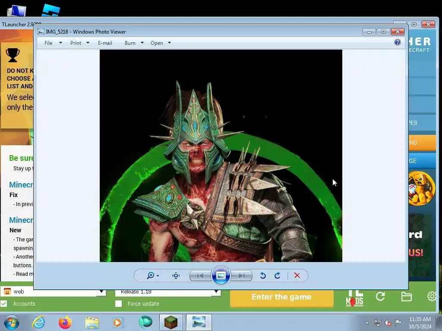Open the Windows Media Player taskbar icon

click(x=118, y=322)
